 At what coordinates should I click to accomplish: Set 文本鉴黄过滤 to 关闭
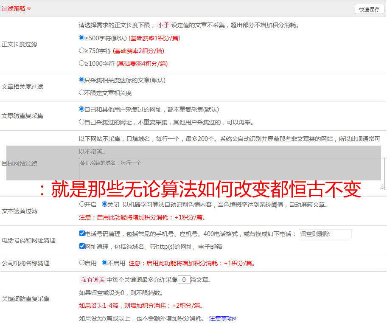click(x=105, y=204)
